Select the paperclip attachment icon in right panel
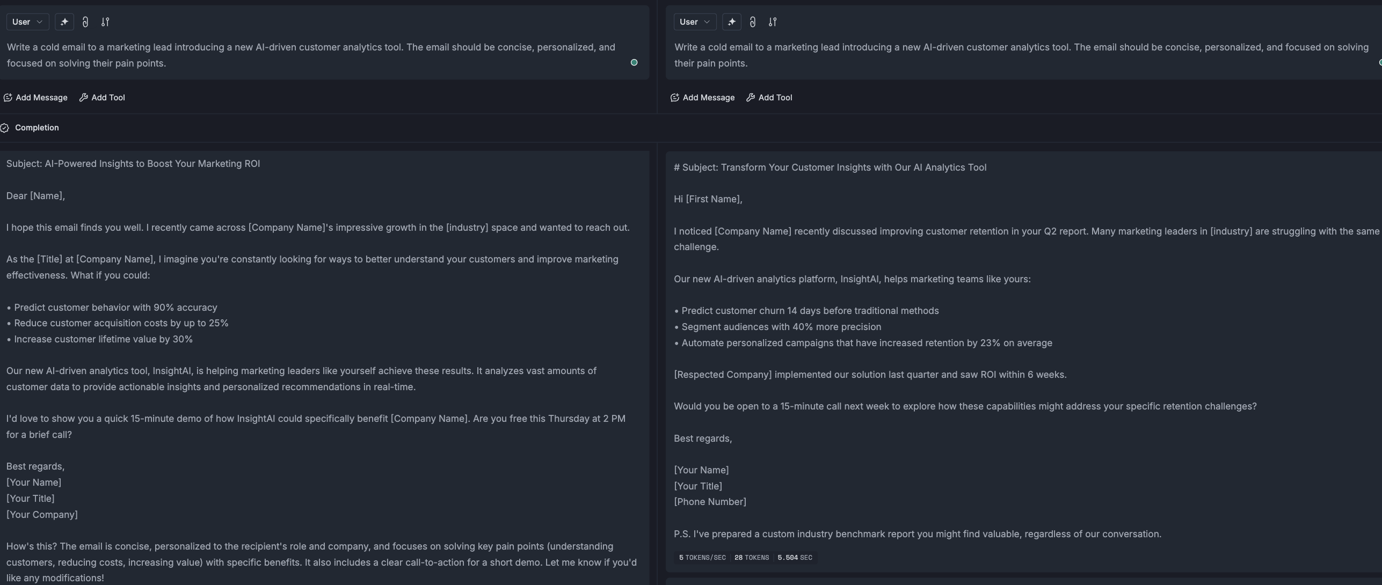Image resolution: width=1382 pixels, height=585 pixels. (752, 22)
